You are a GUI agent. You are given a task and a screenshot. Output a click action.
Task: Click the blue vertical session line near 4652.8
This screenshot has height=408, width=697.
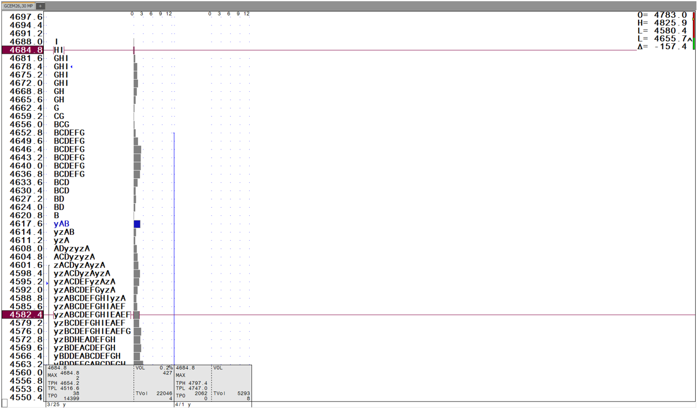[x=174, y=134]
